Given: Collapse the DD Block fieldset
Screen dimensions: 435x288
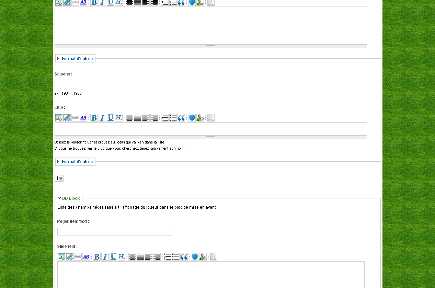Looking at the screenshot, I should point(71,198).
